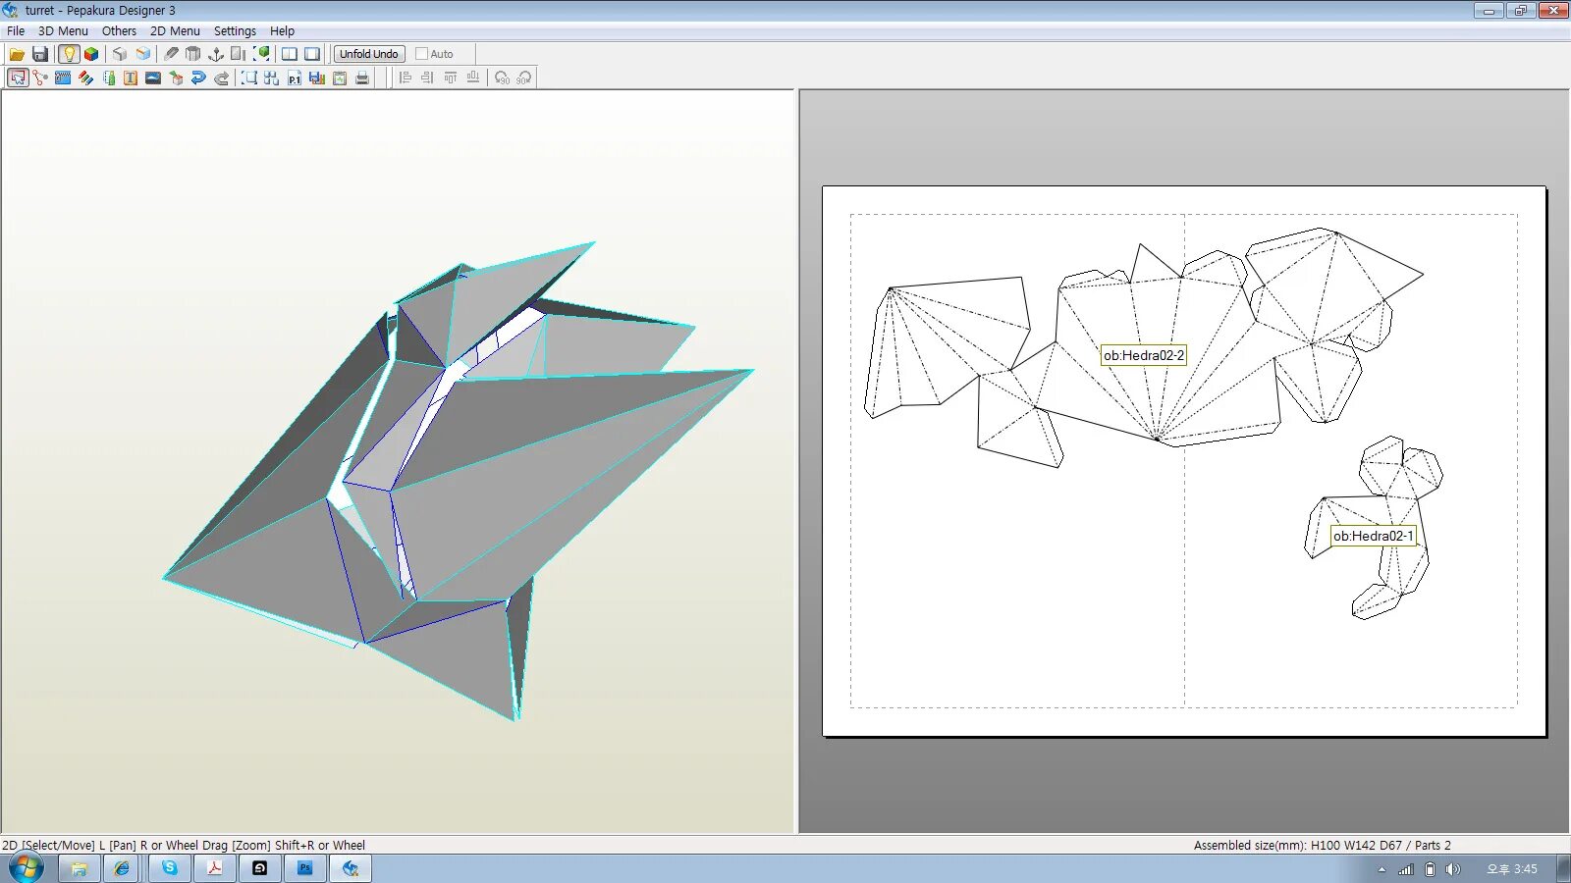Launch Internet Explorer from the taskbar

pos(122,868)
